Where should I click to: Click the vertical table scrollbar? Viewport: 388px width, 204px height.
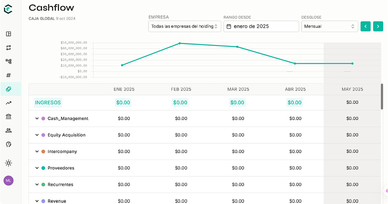point(382,96)
